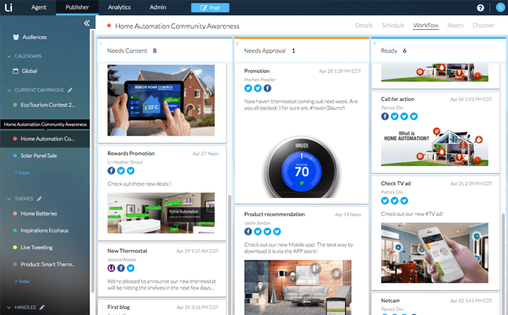508x315 pixels.
Task: Edit Handles with pencil icon
Action: [x=42, y=307]
